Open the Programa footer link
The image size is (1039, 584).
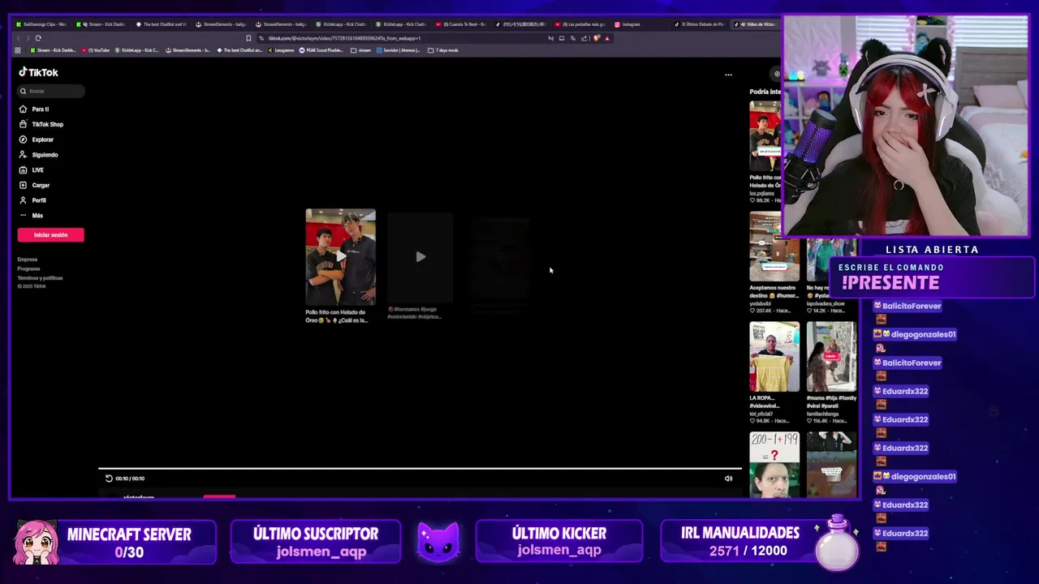click(x=28, y=268)
